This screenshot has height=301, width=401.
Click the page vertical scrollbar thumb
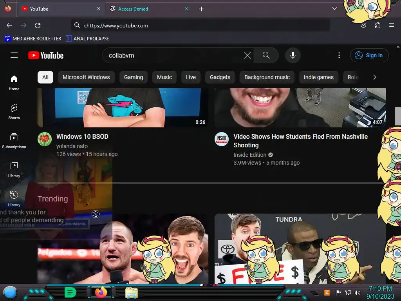(x=398, y=116)
